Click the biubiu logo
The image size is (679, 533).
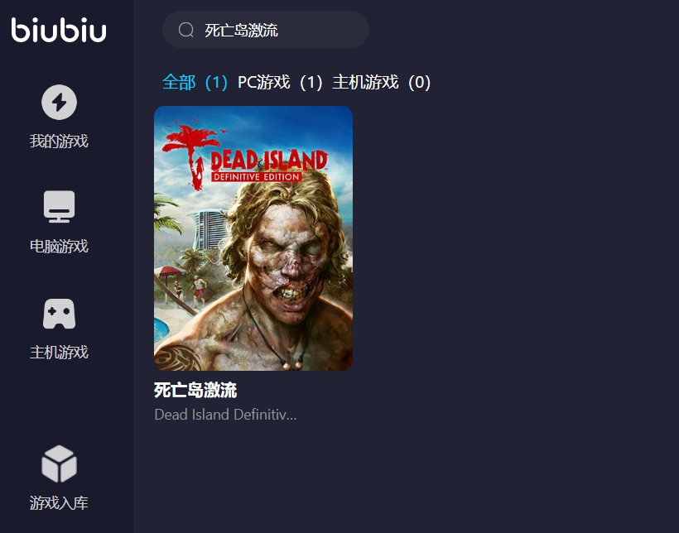click(59, 30)
